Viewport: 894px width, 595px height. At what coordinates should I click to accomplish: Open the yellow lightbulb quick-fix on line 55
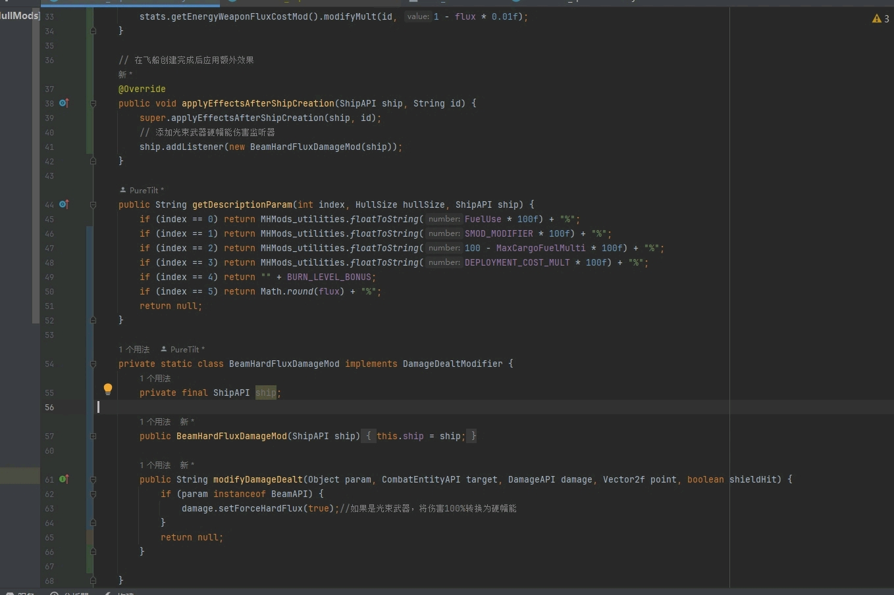(108, 389)
